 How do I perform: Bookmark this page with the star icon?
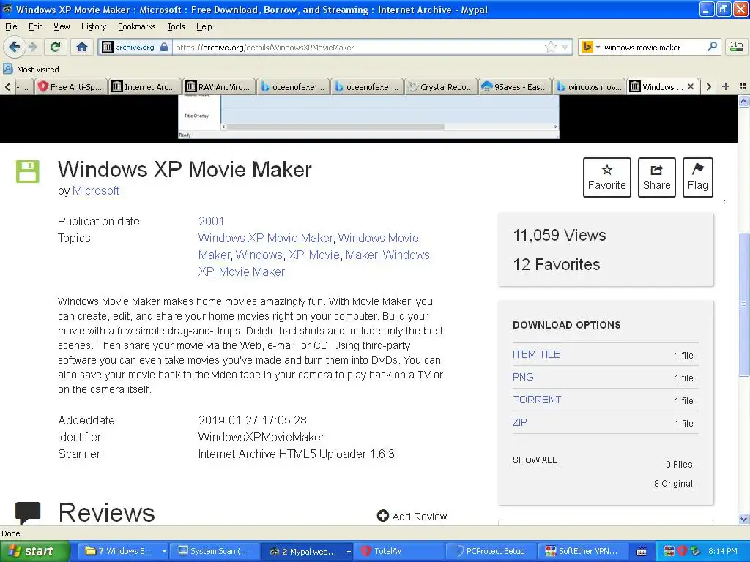coord(551,47)
